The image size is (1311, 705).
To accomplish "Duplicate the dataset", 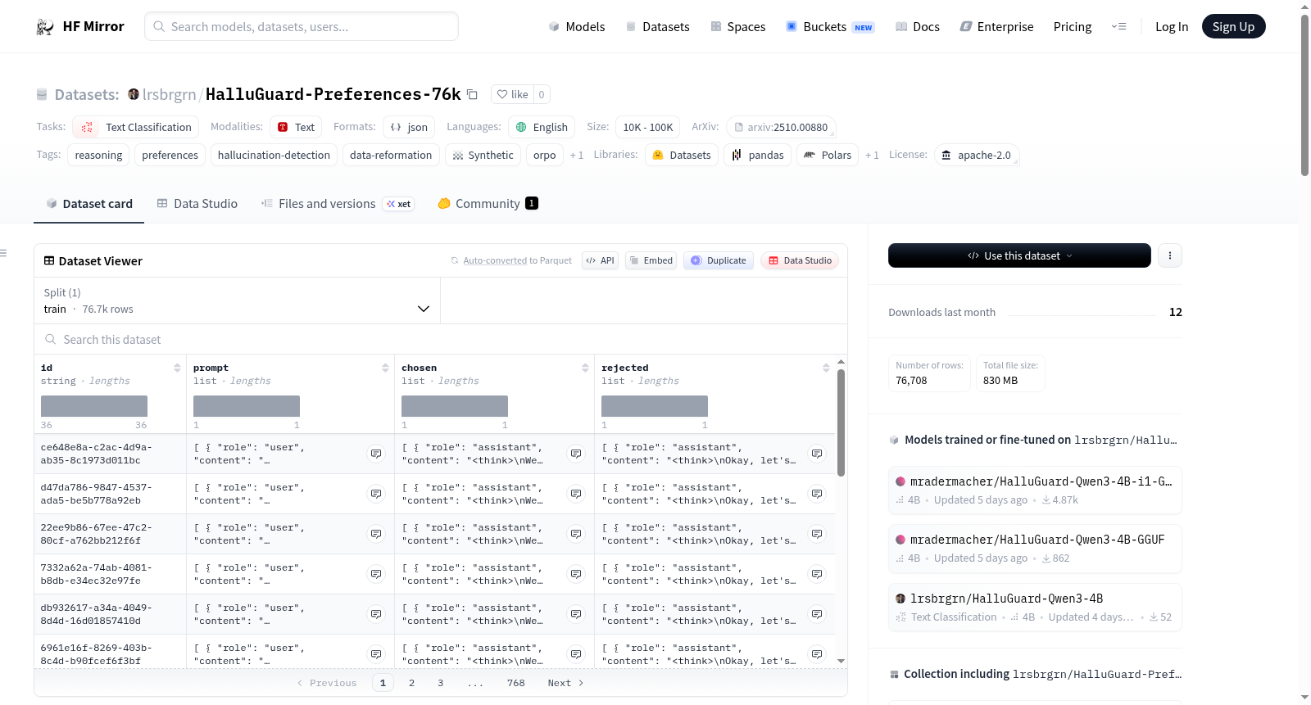I will (x=719, y=260).
